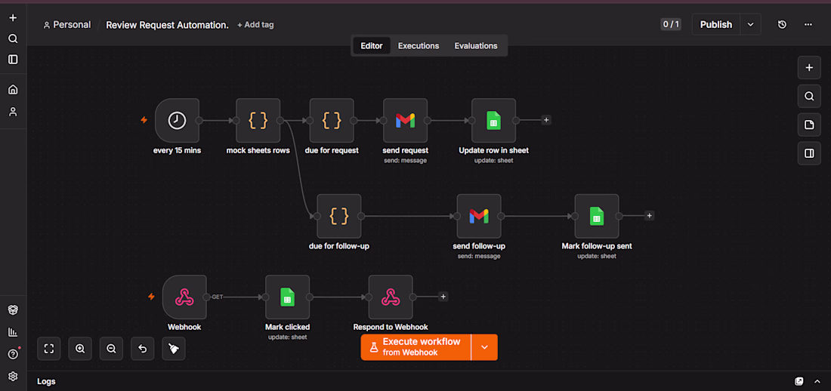The width and height of the screenshot is (831, 391).
Task: Expand Execute workflow trigger dropdown
Action: (x=484, y=347)
